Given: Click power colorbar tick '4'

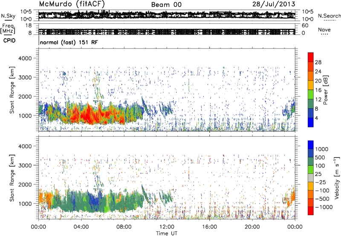Looking at the screenshot, I should 317,118.
